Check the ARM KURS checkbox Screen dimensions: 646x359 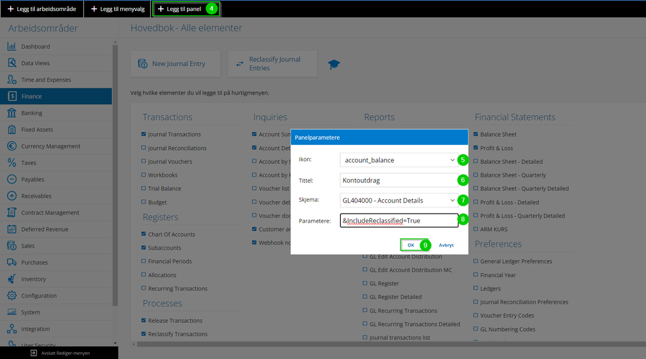[x=475, y=229]
